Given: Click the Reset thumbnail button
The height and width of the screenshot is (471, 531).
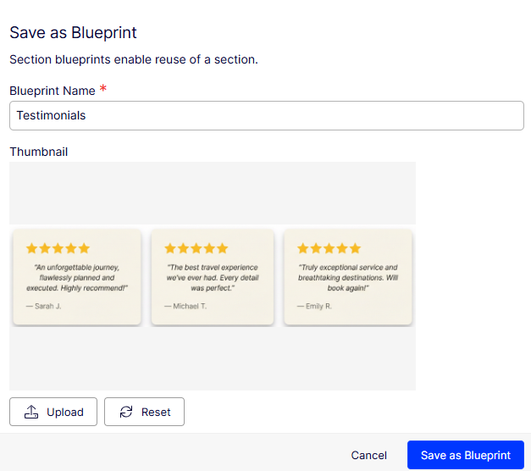Looking at the screenshot, I should coord(144,412).
